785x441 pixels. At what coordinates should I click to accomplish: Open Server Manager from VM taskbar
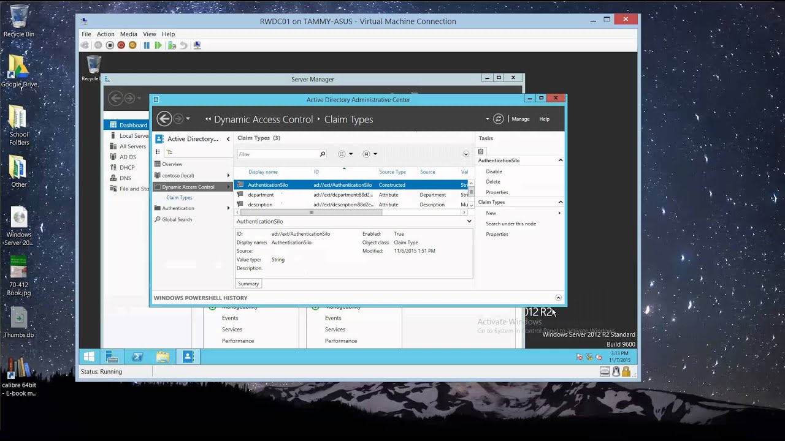tap(112, 356)
